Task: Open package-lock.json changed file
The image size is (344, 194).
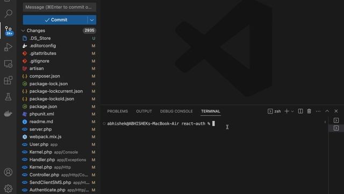Action: (59, 84)
